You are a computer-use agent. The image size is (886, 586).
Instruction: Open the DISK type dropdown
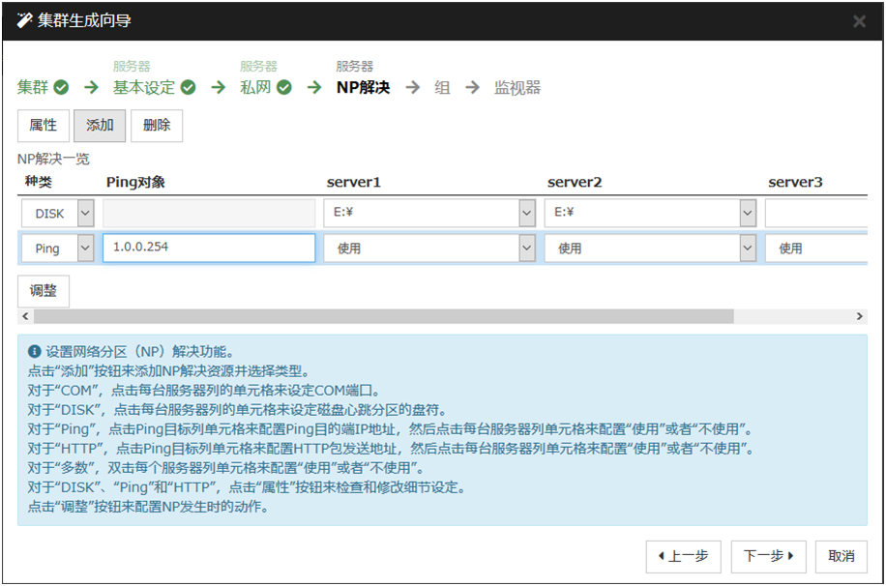(85, 213)
